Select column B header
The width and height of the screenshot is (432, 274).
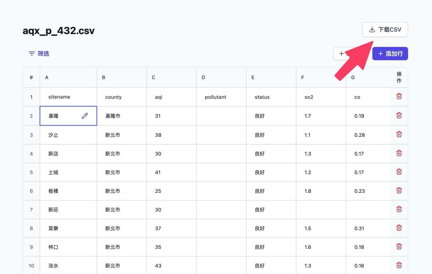pos(122,77)
